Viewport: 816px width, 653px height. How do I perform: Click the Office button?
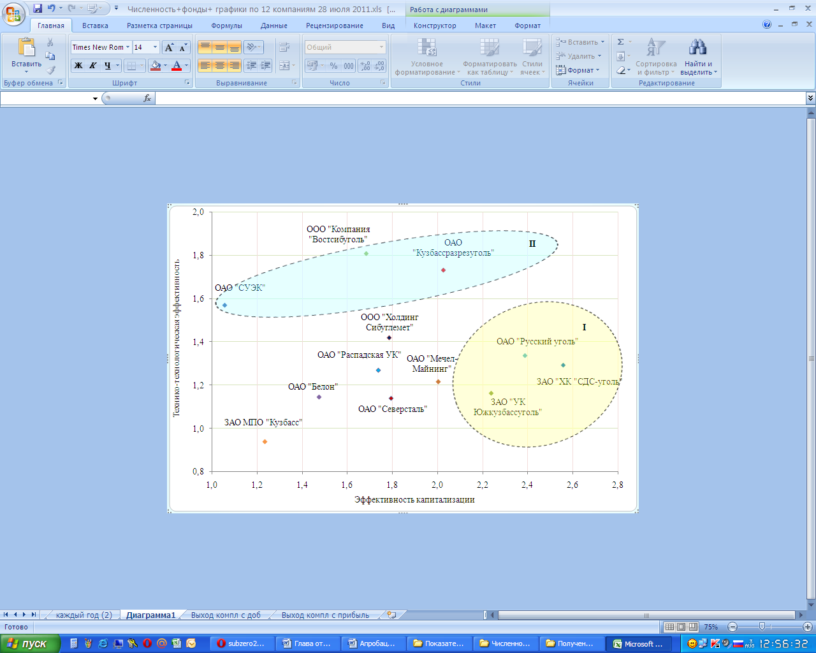coord(14,13)
